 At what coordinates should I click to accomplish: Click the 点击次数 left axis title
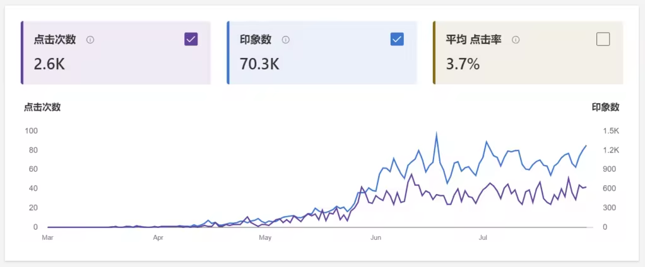point(42,108)
